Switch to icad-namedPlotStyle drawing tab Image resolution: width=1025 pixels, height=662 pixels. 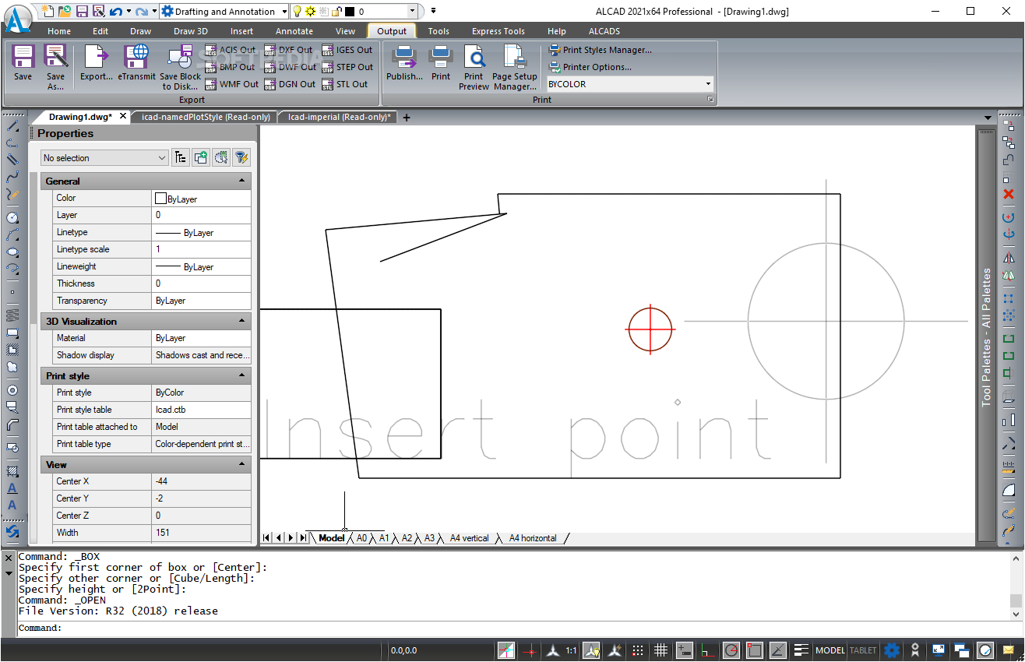[x=206, y=117]
